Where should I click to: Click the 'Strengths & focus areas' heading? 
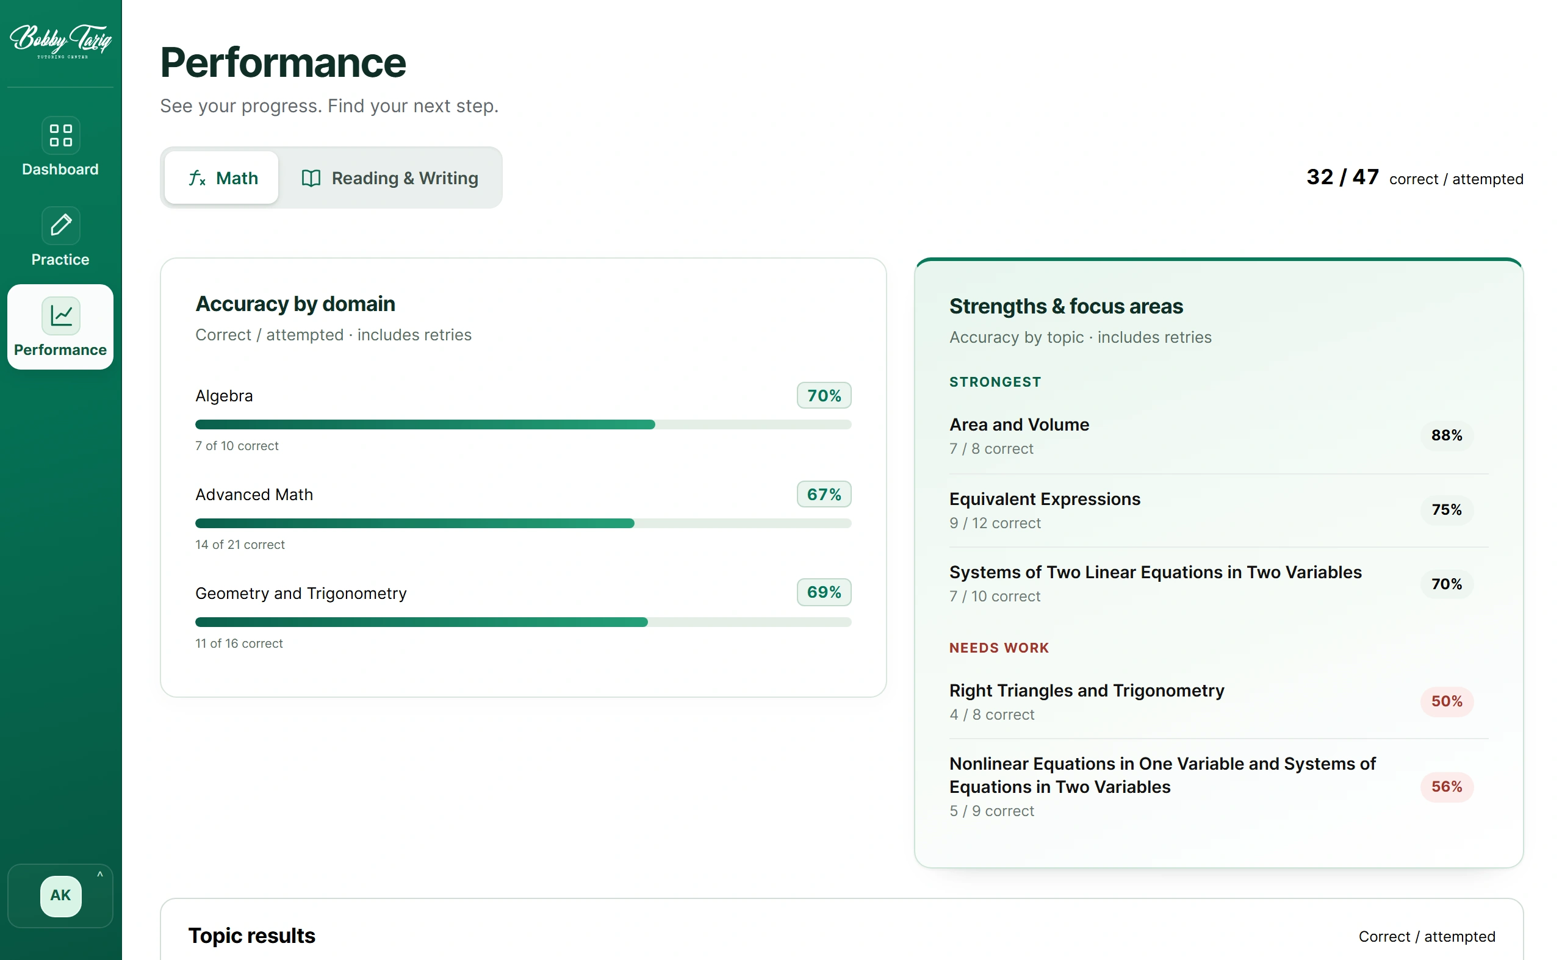coord(1067,307)
